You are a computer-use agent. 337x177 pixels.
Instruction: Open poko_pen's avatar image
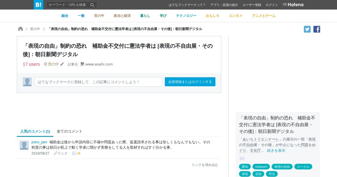[24, 145]
